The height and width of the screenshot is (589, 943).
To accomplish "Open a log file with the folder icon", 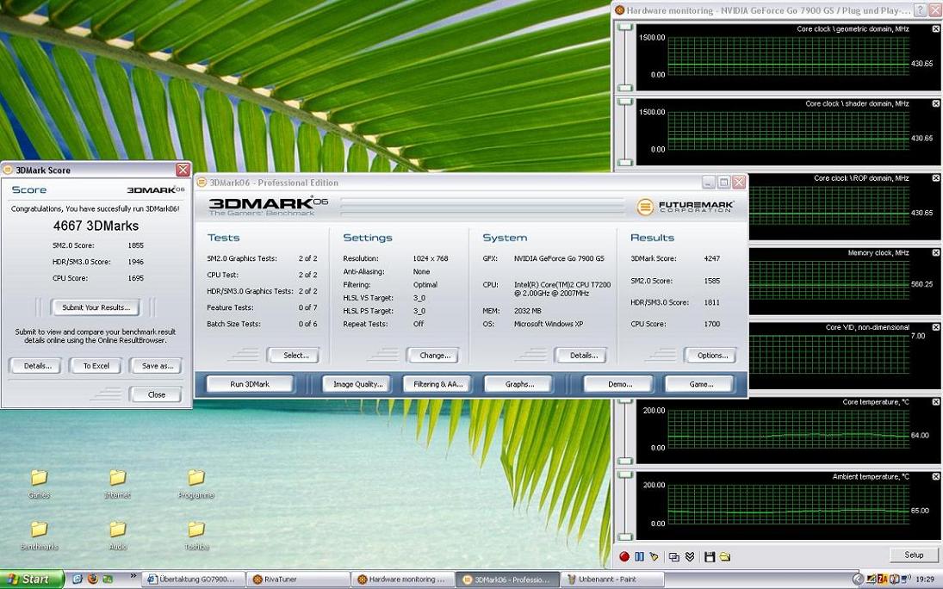I will [725, 556].
